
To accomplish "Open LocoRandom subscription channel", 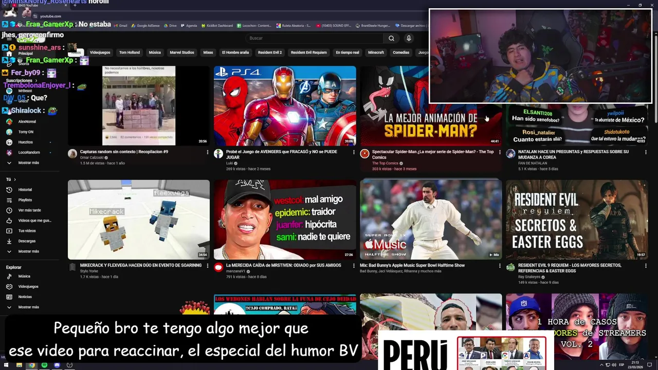I will 29,153.
